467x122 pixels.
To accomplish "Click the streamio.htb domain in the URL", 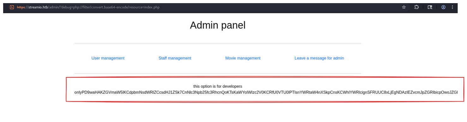I will point(38,7).
